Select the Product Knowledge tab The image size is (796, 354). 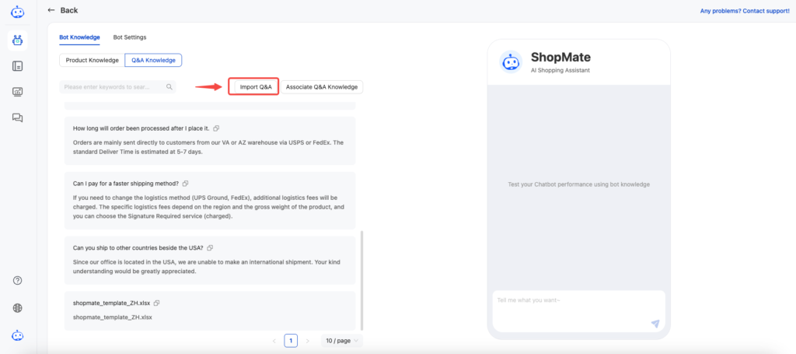(92, 60)
